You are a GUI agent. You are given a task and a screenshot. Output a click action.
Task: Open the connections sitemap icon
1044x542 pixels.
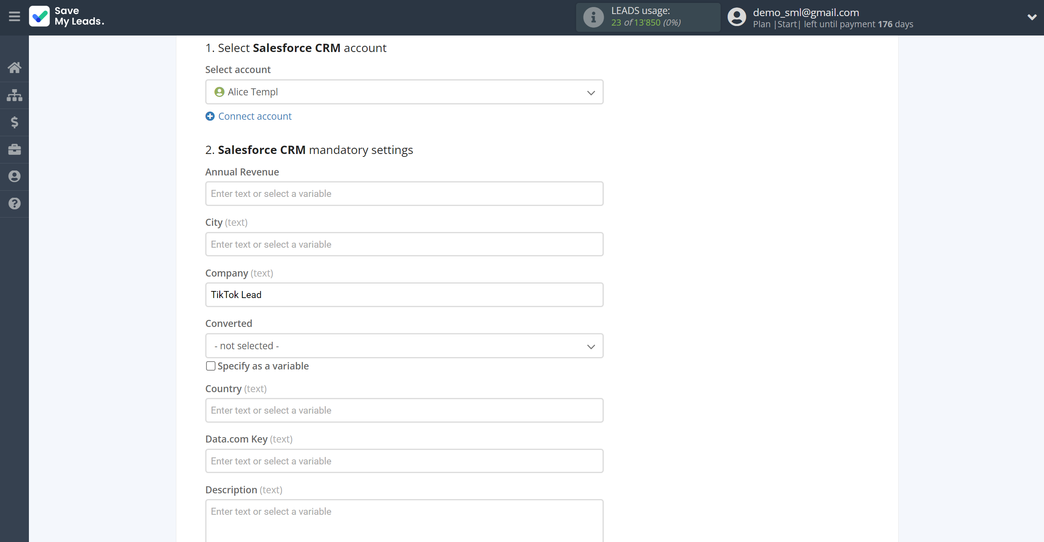tap(14, 95)
